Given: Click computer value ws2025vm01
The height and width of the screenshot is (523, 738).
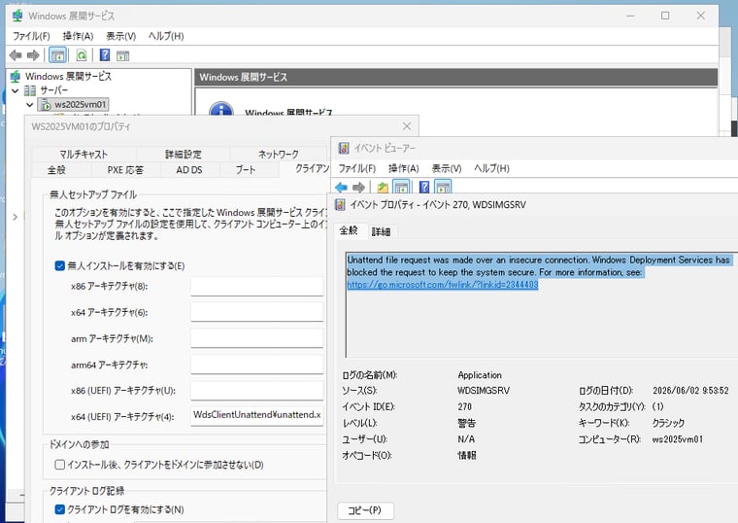Looking at the screenshot, I should click(x=677, y=439).
